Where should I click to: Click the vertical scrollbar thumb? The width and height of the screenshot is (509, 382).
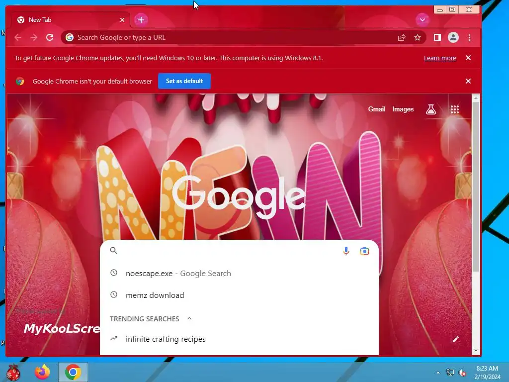coord(476,187)
